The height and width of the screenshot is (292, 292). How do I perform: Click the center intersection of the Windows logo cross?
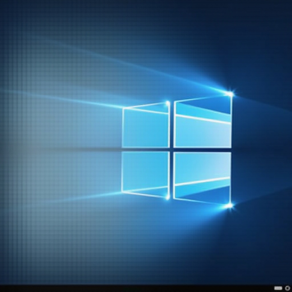(x=172, y=149)
